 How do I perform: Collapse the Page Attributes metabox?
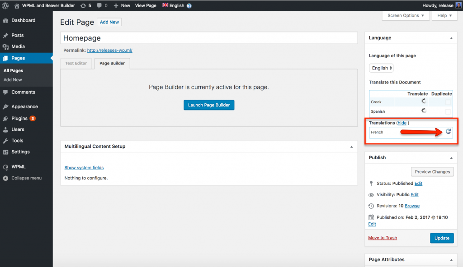(x=451, y=260)
